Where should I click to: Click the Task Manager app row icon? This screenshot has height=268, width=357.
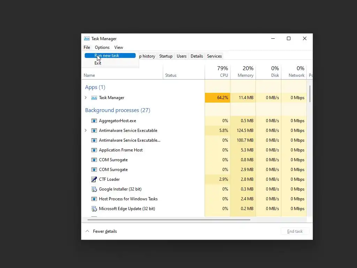[x=94, y=98]
